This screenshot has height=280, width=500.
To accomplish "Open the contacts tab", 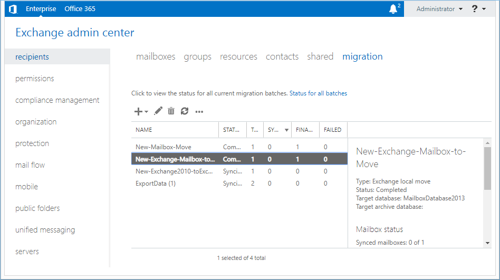I will (x=282, y=56).
